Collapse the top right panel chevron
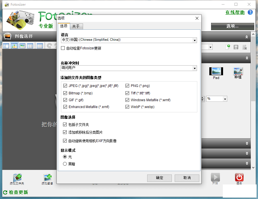This screenshot has height=199, width=258. click(x=247, y=37)
